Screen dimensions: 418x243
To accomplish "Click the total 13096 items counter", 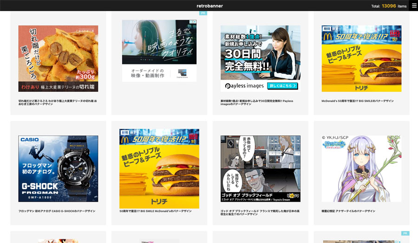I will (389, 6).
